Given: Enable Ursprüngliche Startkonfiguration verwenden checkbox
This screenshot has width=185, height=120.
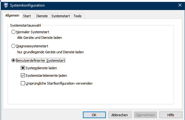Looking at the screenshot, I should 23,83.
